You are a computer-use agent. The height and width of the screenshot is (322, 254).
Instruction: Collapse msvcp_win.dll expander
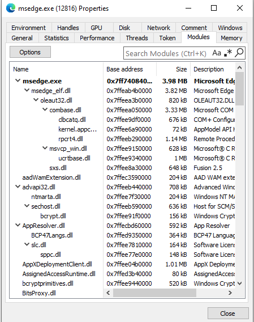pos(45,149)
